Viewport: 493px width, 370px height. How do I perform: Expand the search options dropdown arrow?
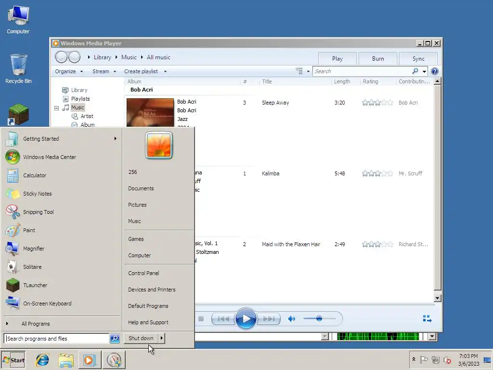pyautogui.click(x=424, y=71)
